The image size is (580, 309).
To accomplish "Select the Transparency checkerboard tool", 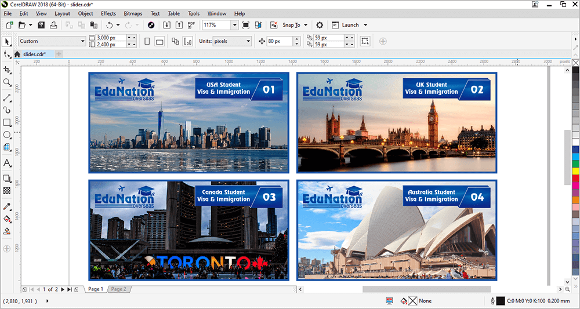I will click(x=6, y=191).
